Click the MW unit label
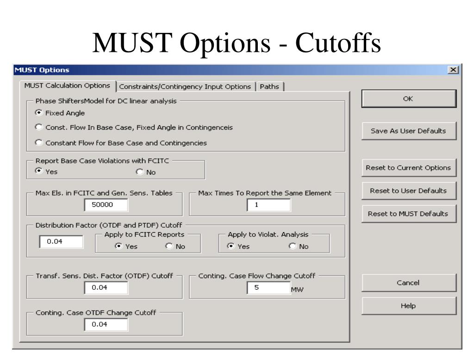The width and height of the screenshot is (474, 356). [x=297, y=290]
